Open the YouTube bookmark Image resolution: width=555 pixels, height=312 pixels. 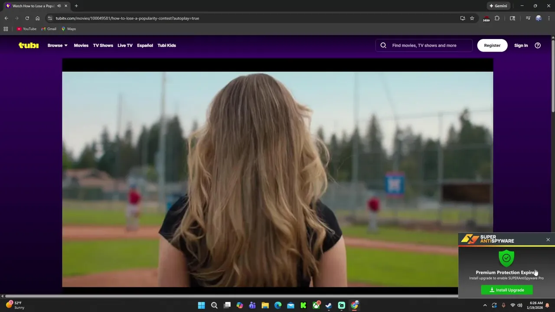26,29
